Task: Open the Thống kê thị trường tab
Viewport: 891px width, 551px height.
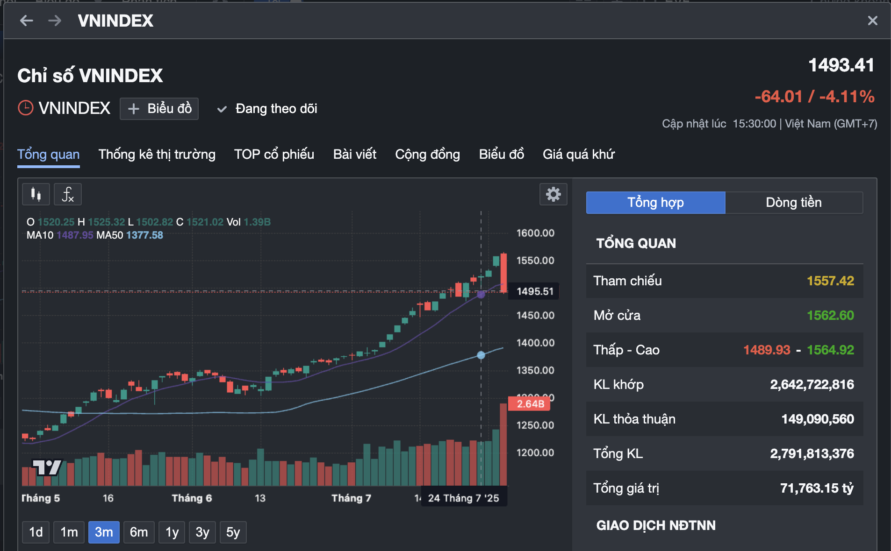Action: point(157,155)
